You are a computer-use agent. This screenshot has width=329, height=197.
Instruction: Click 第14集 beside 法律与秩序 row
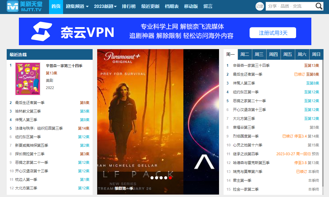pos(84,128)
